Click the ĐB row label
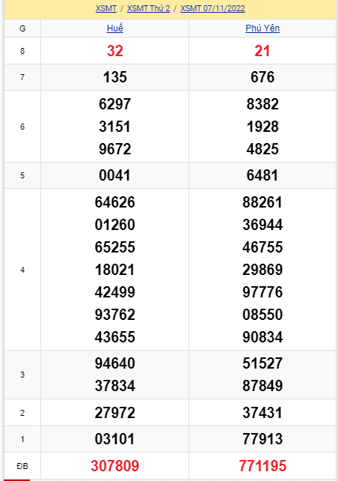Screen dimensions: 338x481 [x=22, y=466]
